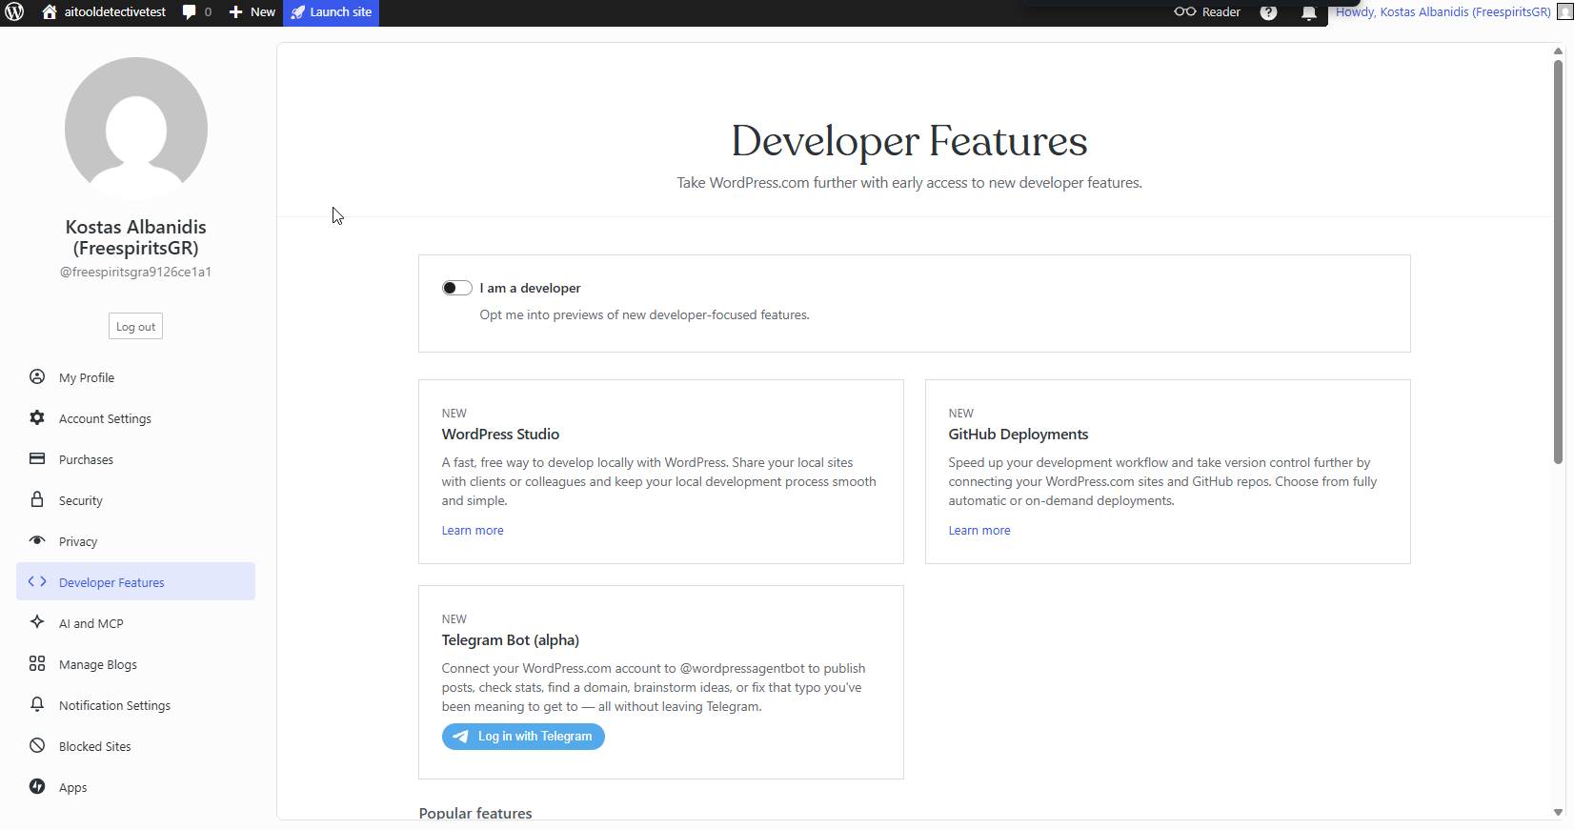Open the notifications bell in admin bar

point(1309,12)
